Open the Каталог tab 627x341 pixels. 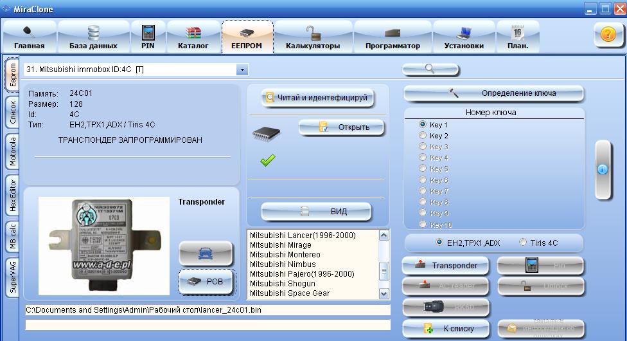193,37
